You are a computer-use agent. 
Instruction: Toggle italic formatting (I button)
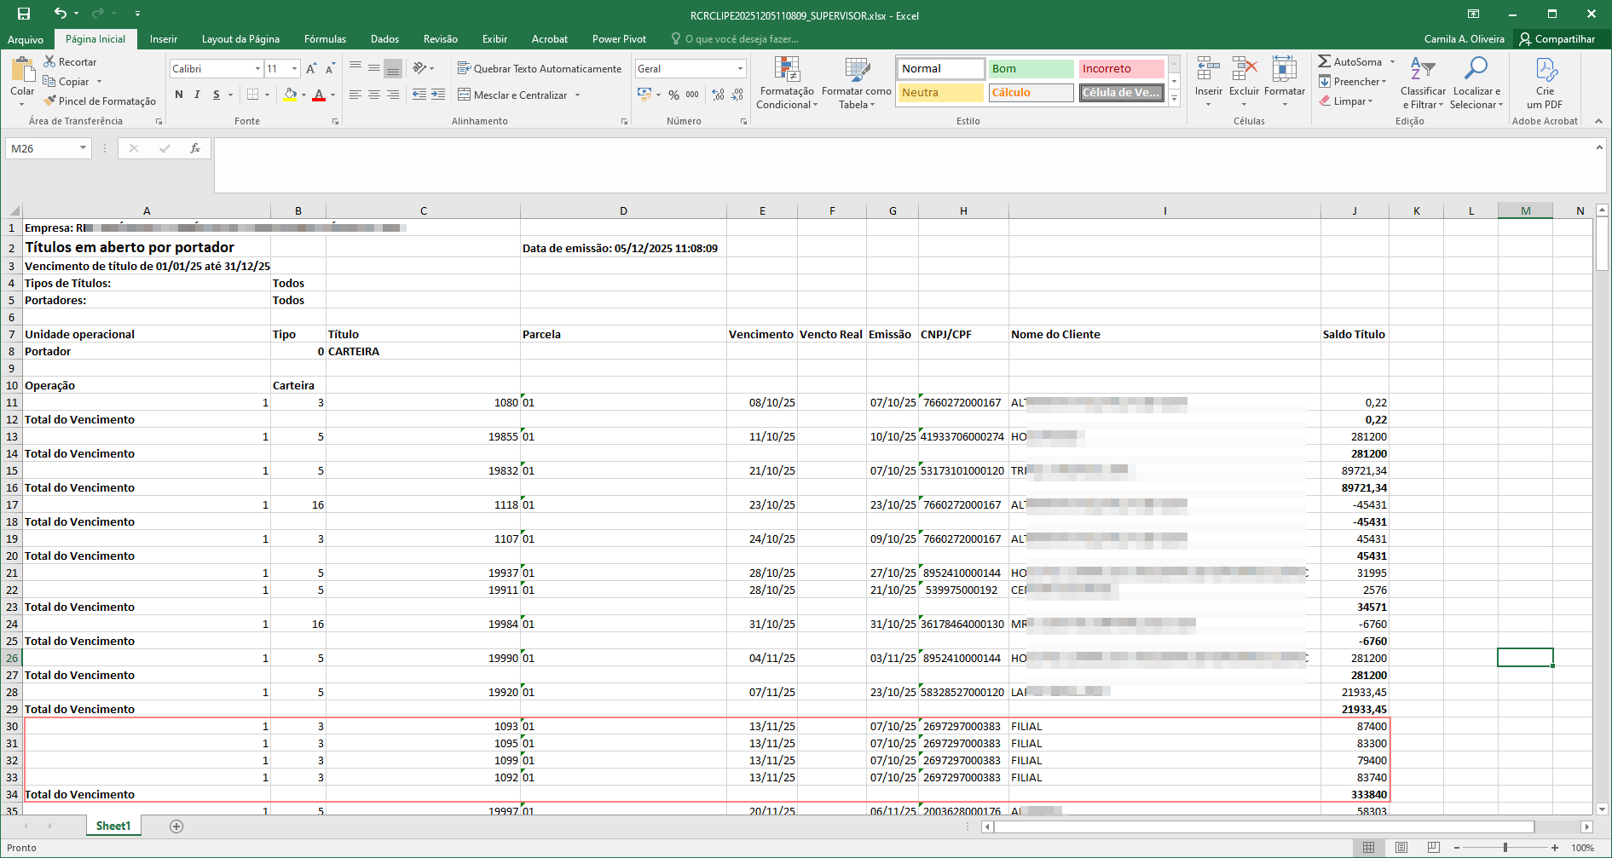[197, 95]
